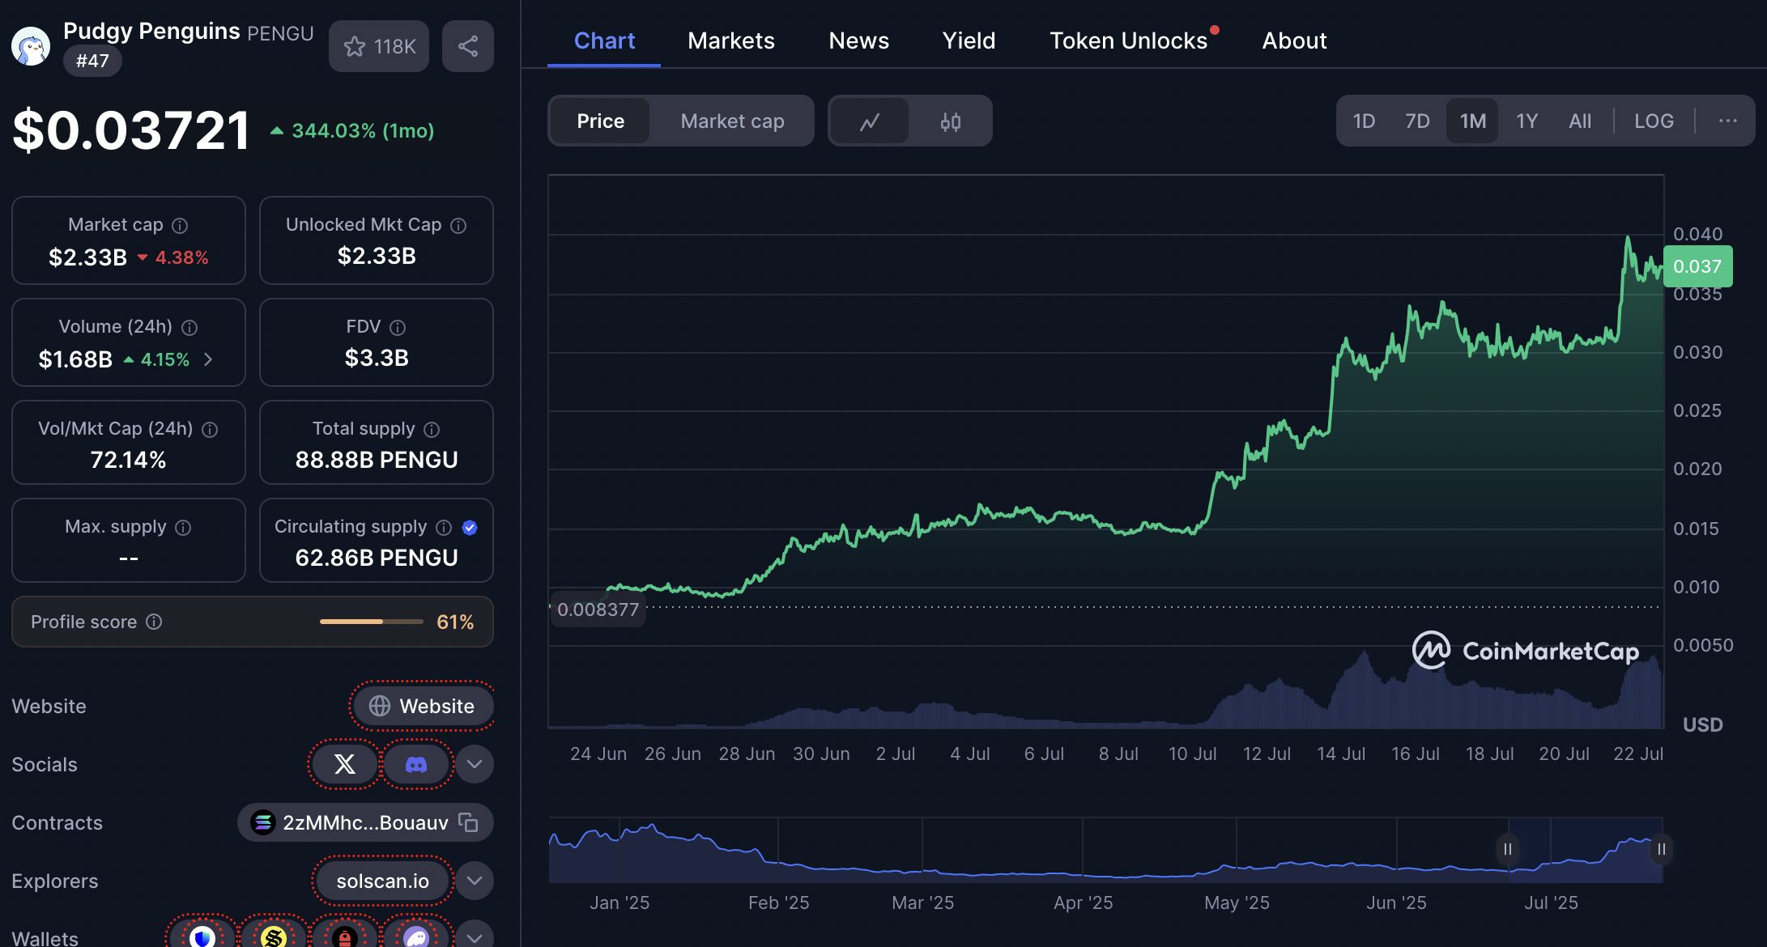Switch to candlestick chart icon
The height and width of the screenshot is (947, 1767).
[951, 121]
